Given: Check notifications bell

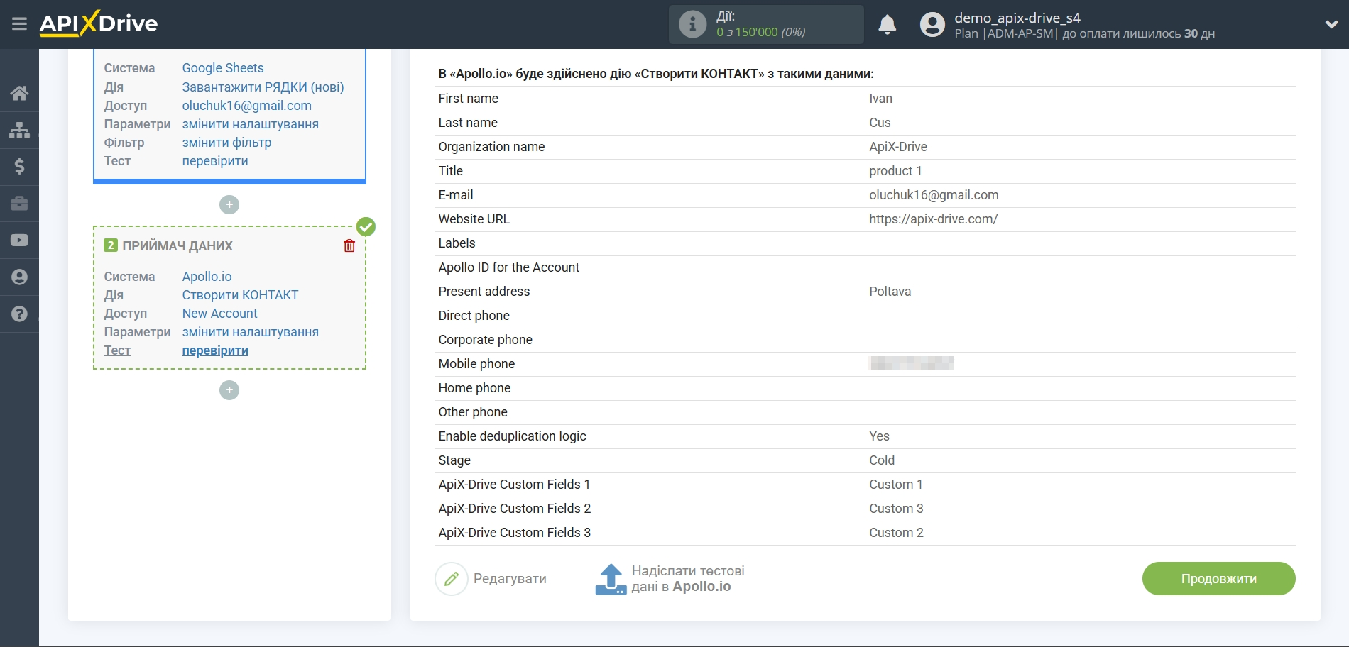Looking at the screenshot, I should click(887, 25).
